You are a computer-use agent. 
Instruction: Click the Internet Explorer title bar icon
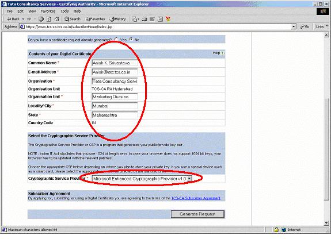[x=4, y=4]
